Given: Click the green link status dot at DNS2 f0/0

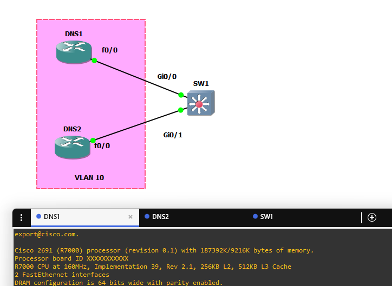Looking at the screenshot, I should pyautogui.click(x=93, y=141).
